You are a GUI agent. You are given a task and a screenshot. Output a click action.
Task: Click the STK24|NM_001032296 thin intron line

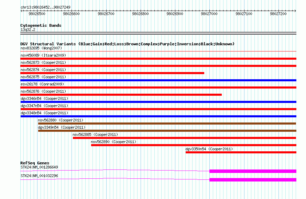[x=115, y=179]
